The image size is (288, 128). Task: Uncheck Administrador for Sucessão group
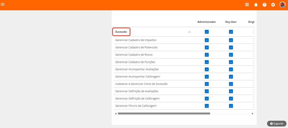pyautogui.click(x=207, y=32)
